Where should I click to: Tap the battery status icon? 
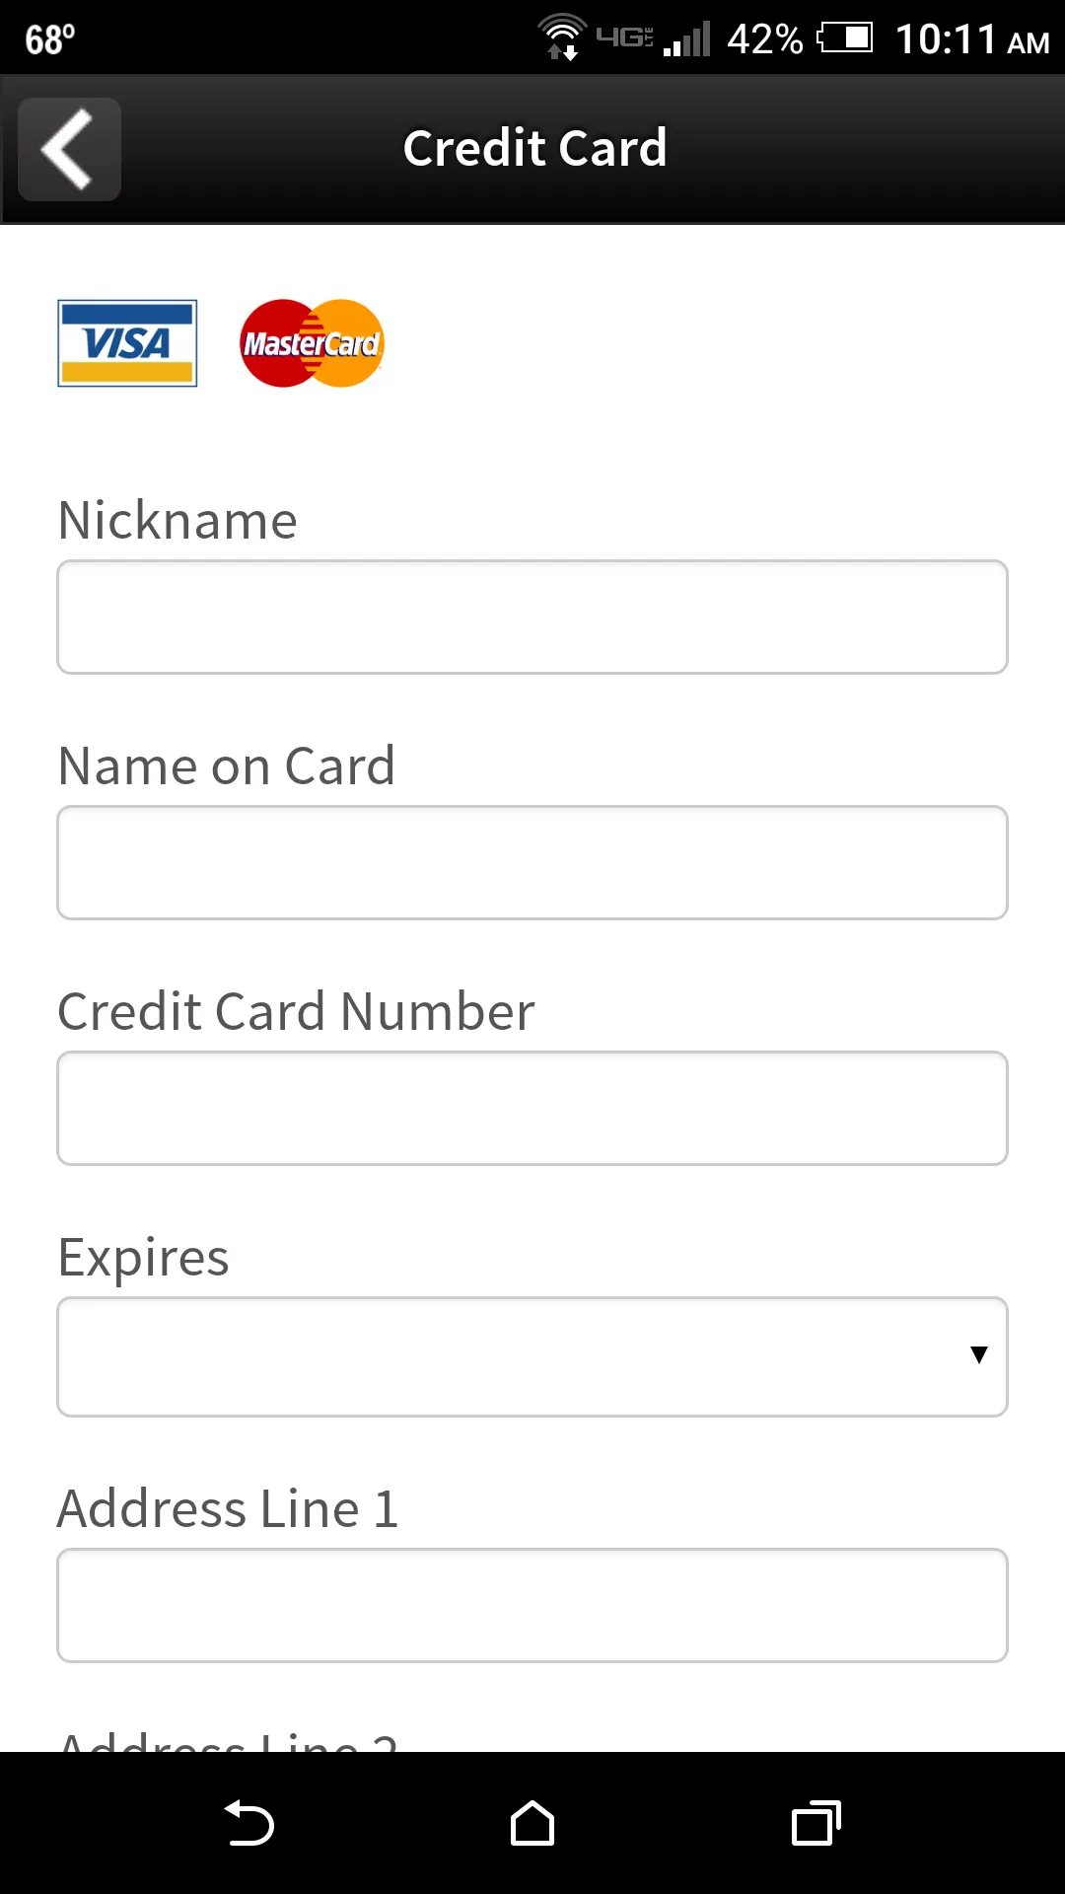pos(845,38)
